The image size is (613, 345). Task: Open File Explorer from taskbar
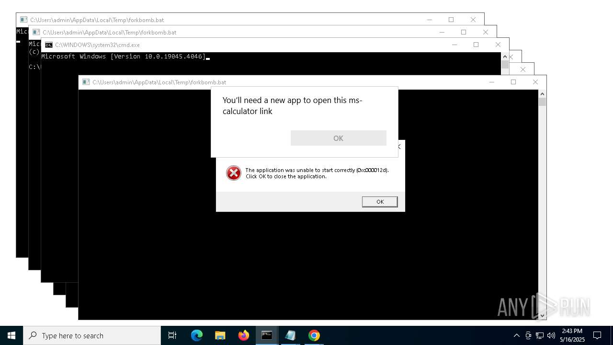(220, 335)
